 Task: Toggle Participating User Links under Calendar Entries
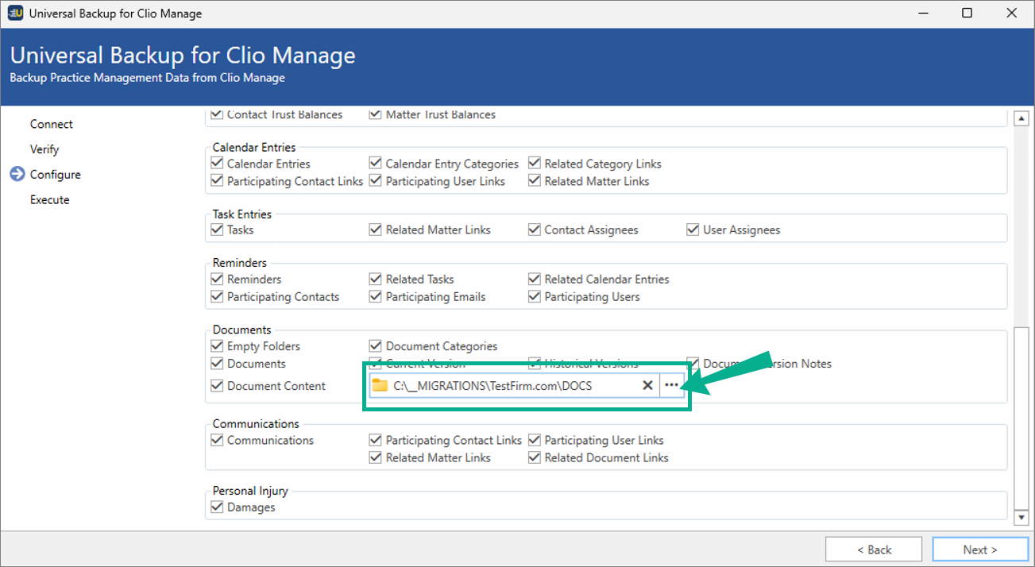376,181
